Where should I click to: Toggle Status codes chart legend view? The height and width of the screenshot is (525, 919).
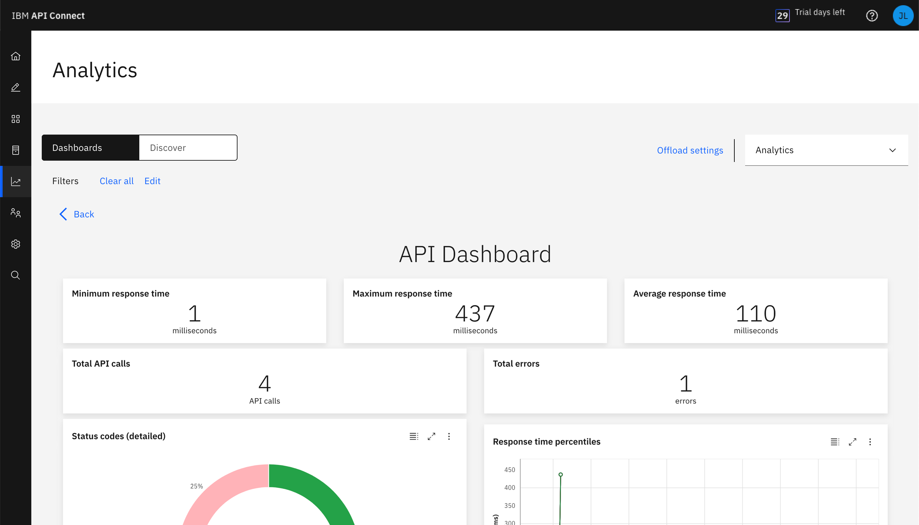[x=413, y=435]
